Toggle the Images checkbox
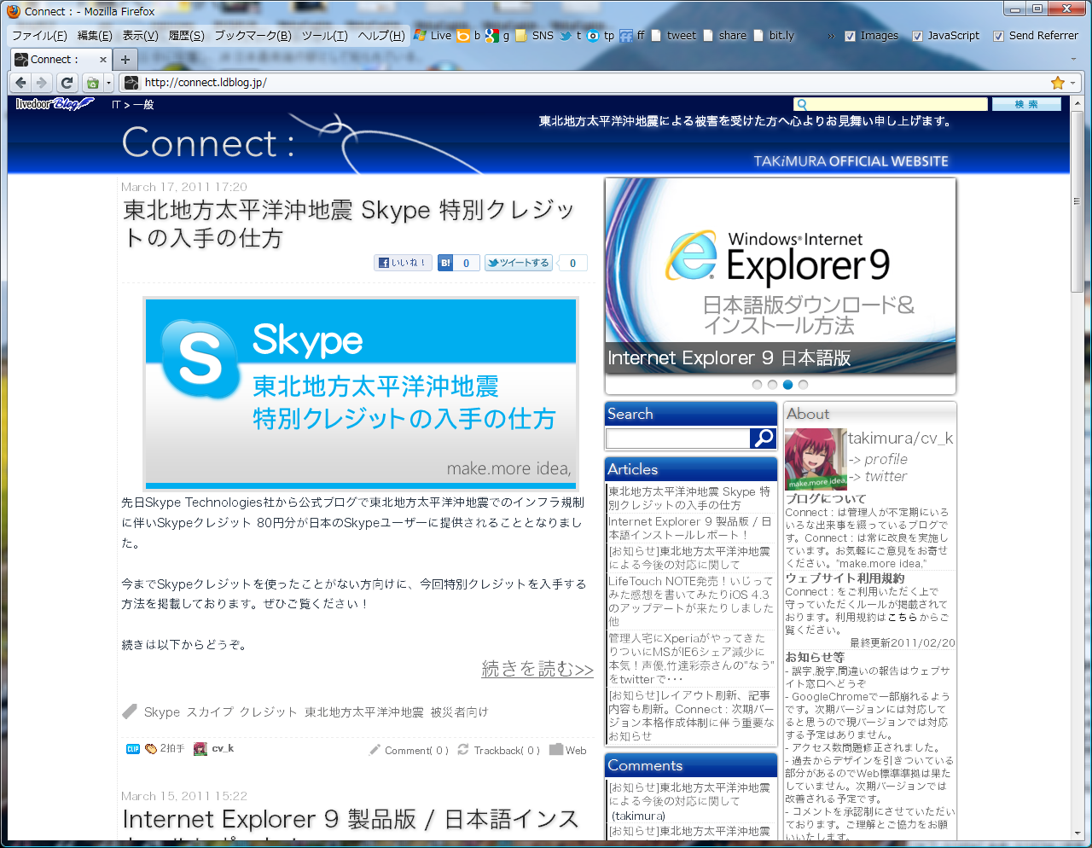Screen dimensions: 1092x848 pyautogui.click(x=850, y=36)
